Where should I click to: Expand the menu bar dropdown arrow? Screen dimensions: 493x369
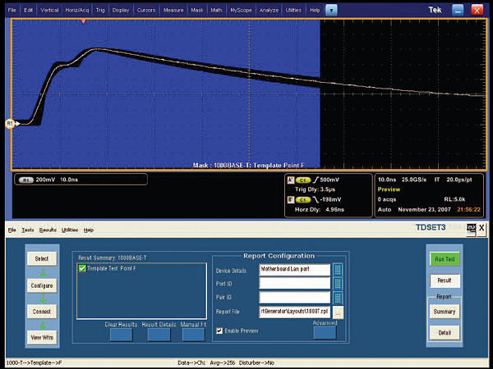[x=330, y=9]
